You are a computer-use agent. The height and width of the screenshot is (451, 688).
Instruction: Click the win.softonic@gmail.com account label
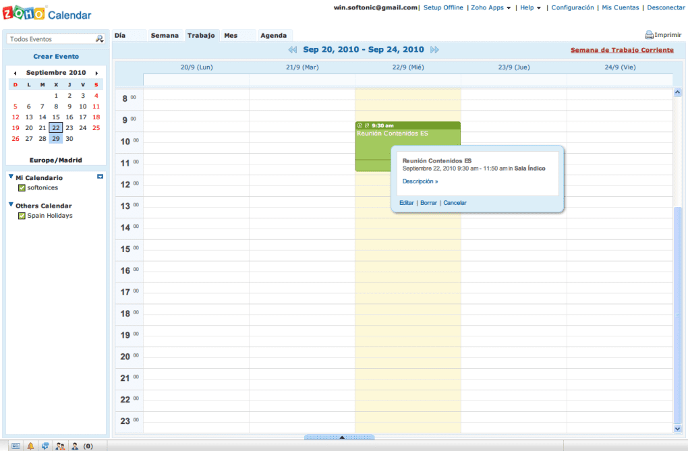point(375,7)
